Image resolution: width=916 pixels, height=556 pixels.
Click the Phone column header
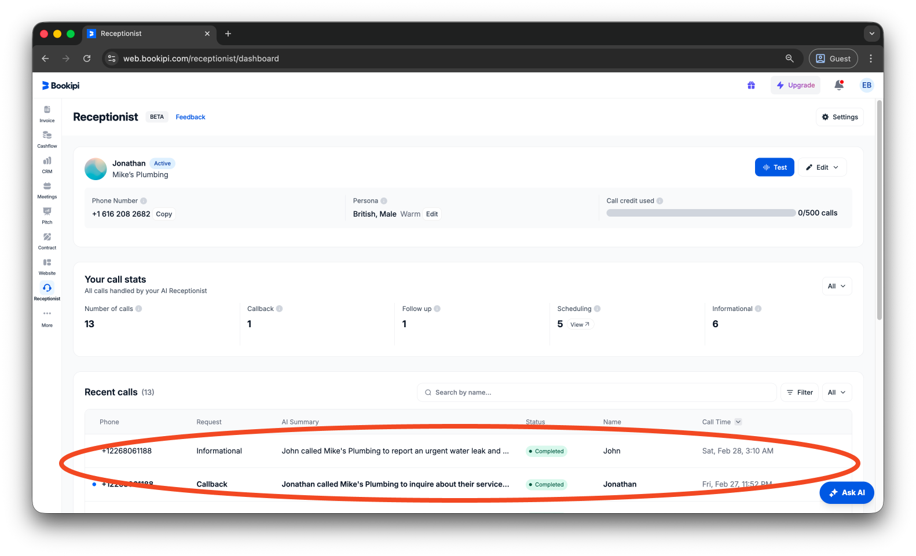click(x=109, y=422)
